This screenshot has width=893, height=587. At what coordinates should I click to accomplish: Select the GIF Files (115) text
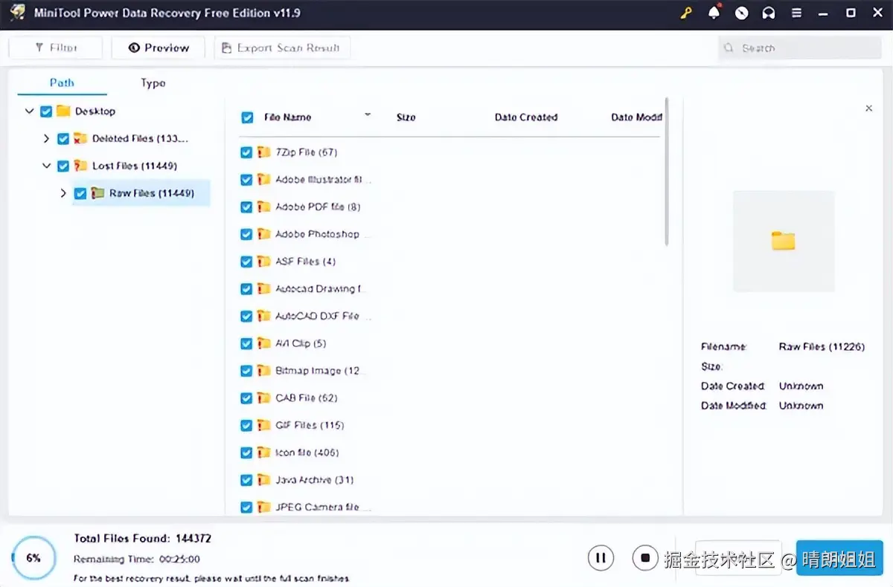pyautogui.click(x=310, y=425)
